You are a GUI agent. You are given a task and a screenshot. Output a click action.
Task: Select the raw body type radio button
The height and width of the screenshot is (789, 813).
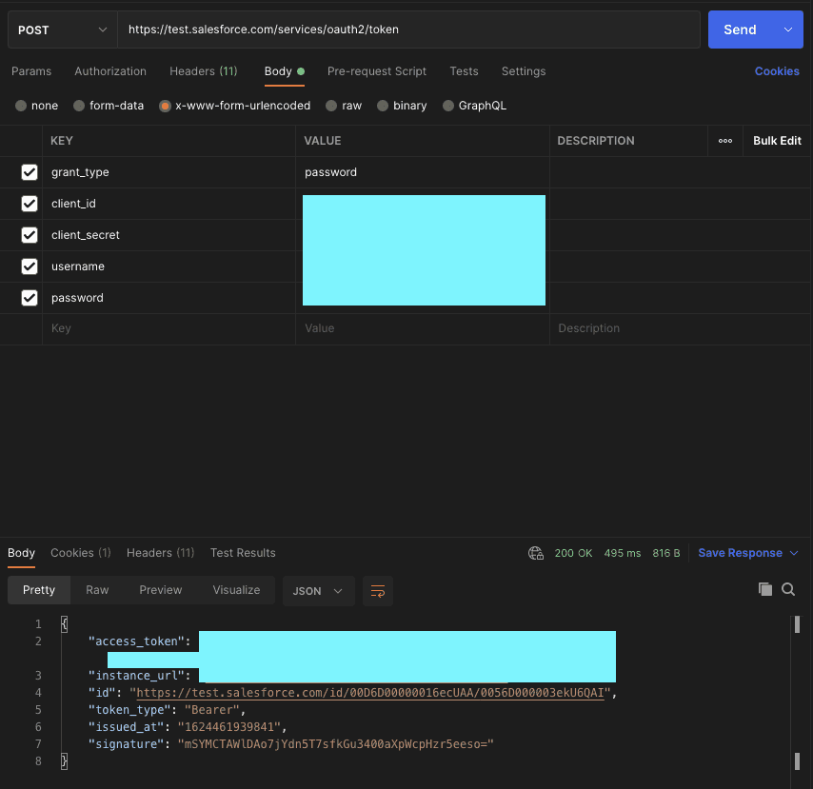click(331, 106)
